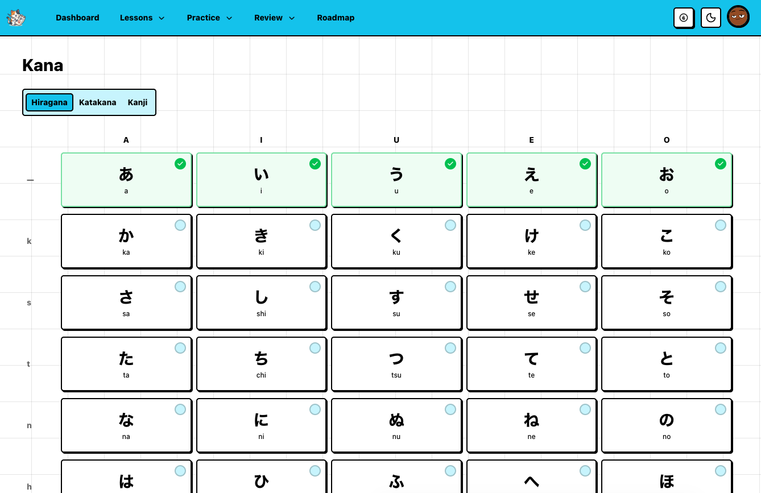Toggle the status circle on の card
Image resolution: width=761 pixels, height=493 pixels.
(721, 409)
